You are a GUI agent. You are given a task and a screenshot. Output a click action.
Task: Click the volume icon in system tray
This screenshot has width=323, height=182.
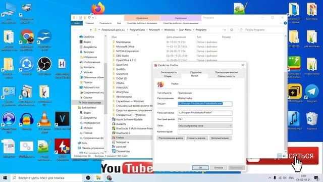tap(285, 178)
